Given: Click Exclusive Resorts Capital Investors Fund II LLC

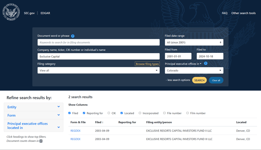Looking at the screenshot, I should [x=179, y=131].
